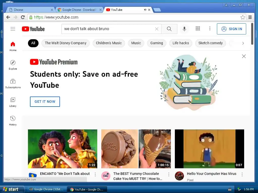Open The BEST Yummy Chocolate Cake title
The height and width of the screenshot is (193, 258).
pyautogui.click(x=138, y=176)
